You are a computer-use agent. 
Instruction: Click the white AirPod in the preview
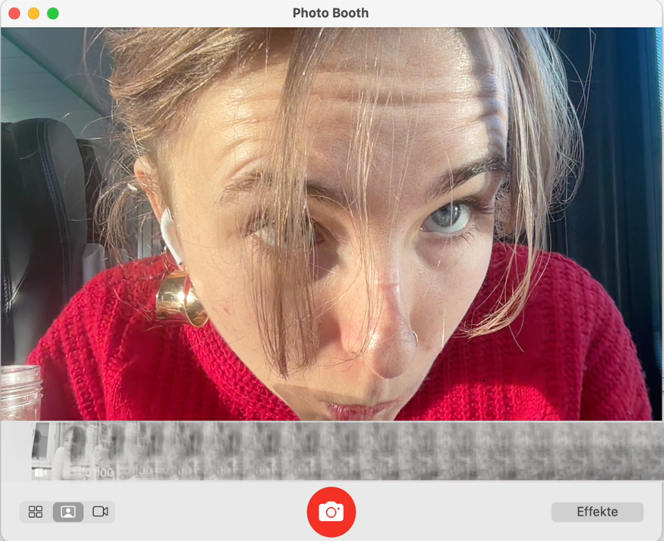click(170, 232)
